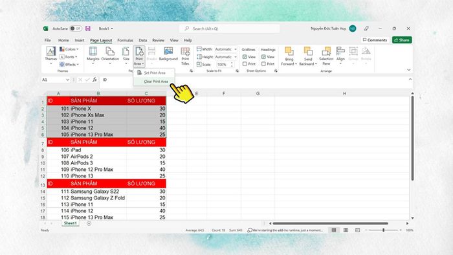Select cell containing iPhone 13 Pro Max in row 6

pyautogui.click(x=98, y=134)
